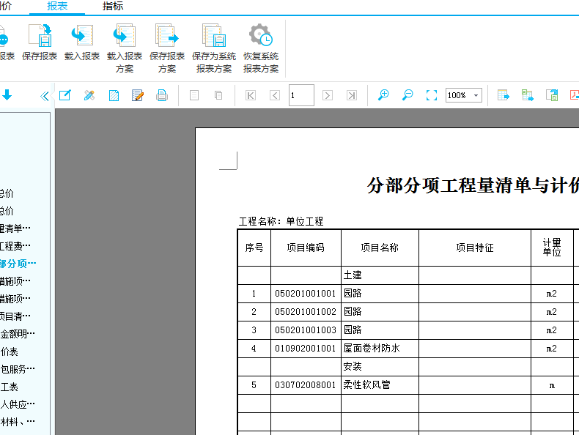Select the highlighted 部分项… report in list
Viewport: 579px width, 435px height.
pyautogui.click(x=18, y=264)
